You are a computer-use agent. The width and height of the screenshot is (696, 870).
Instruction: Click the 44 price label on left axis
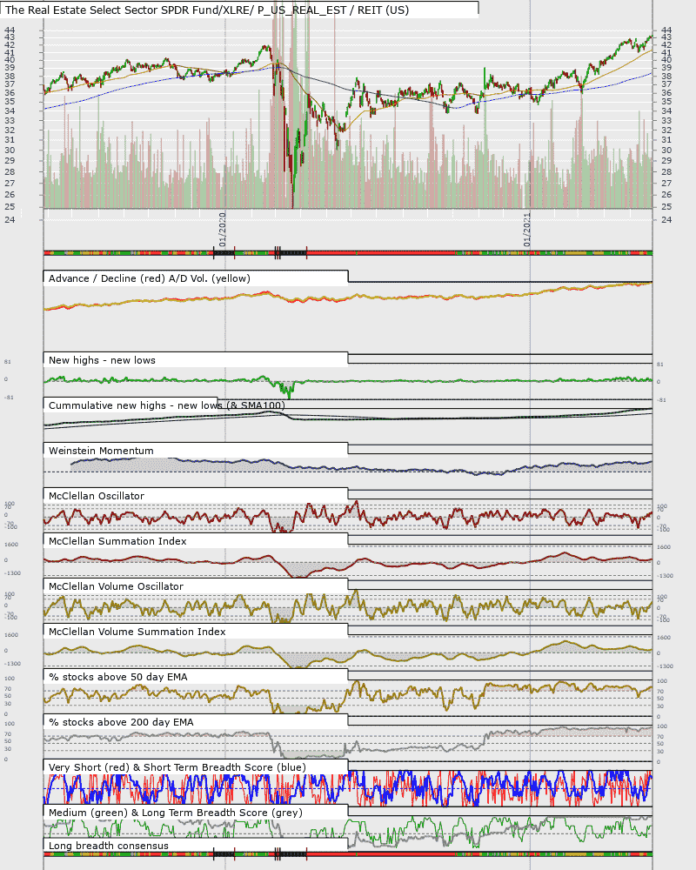click(x=10, y=30)
